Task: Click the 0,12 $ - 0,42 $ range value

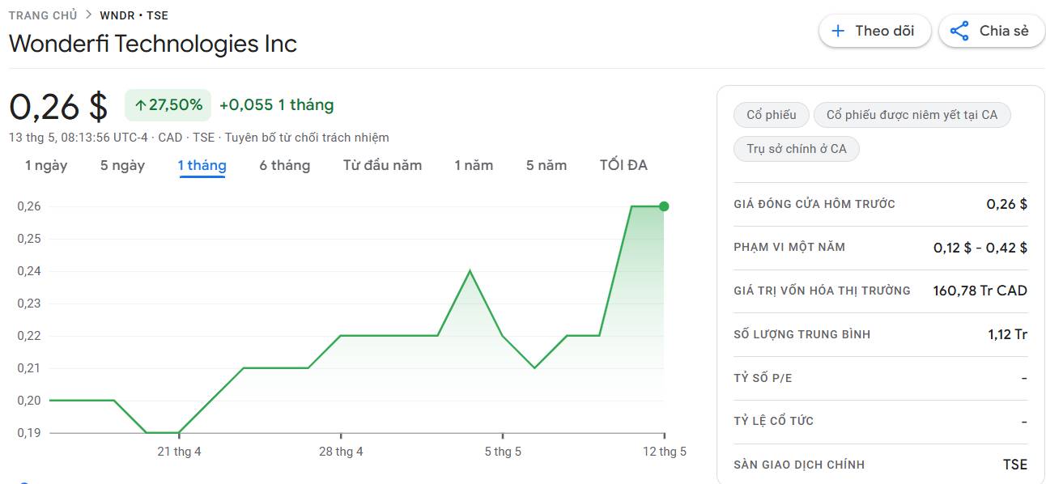Action: click(x=980, y=248)
